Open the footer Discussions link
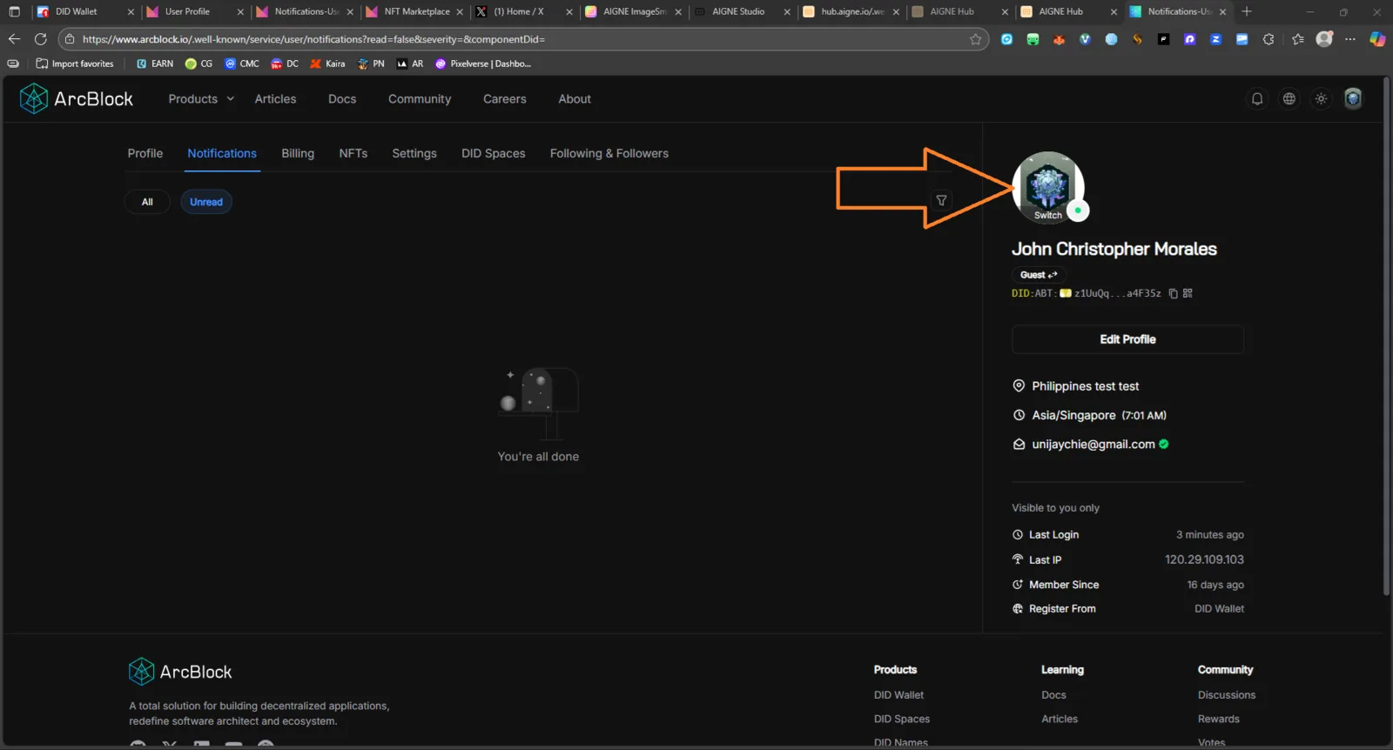The height and width of the screenshot is (750, 1393). tap(1227, 695)
